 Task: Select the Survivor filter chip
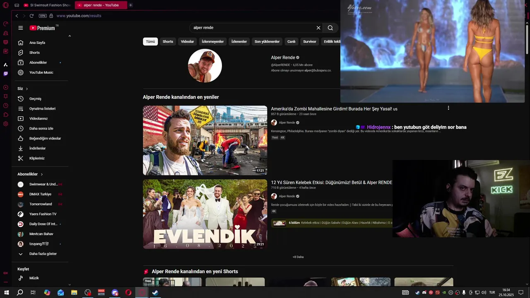coord(310,41)
